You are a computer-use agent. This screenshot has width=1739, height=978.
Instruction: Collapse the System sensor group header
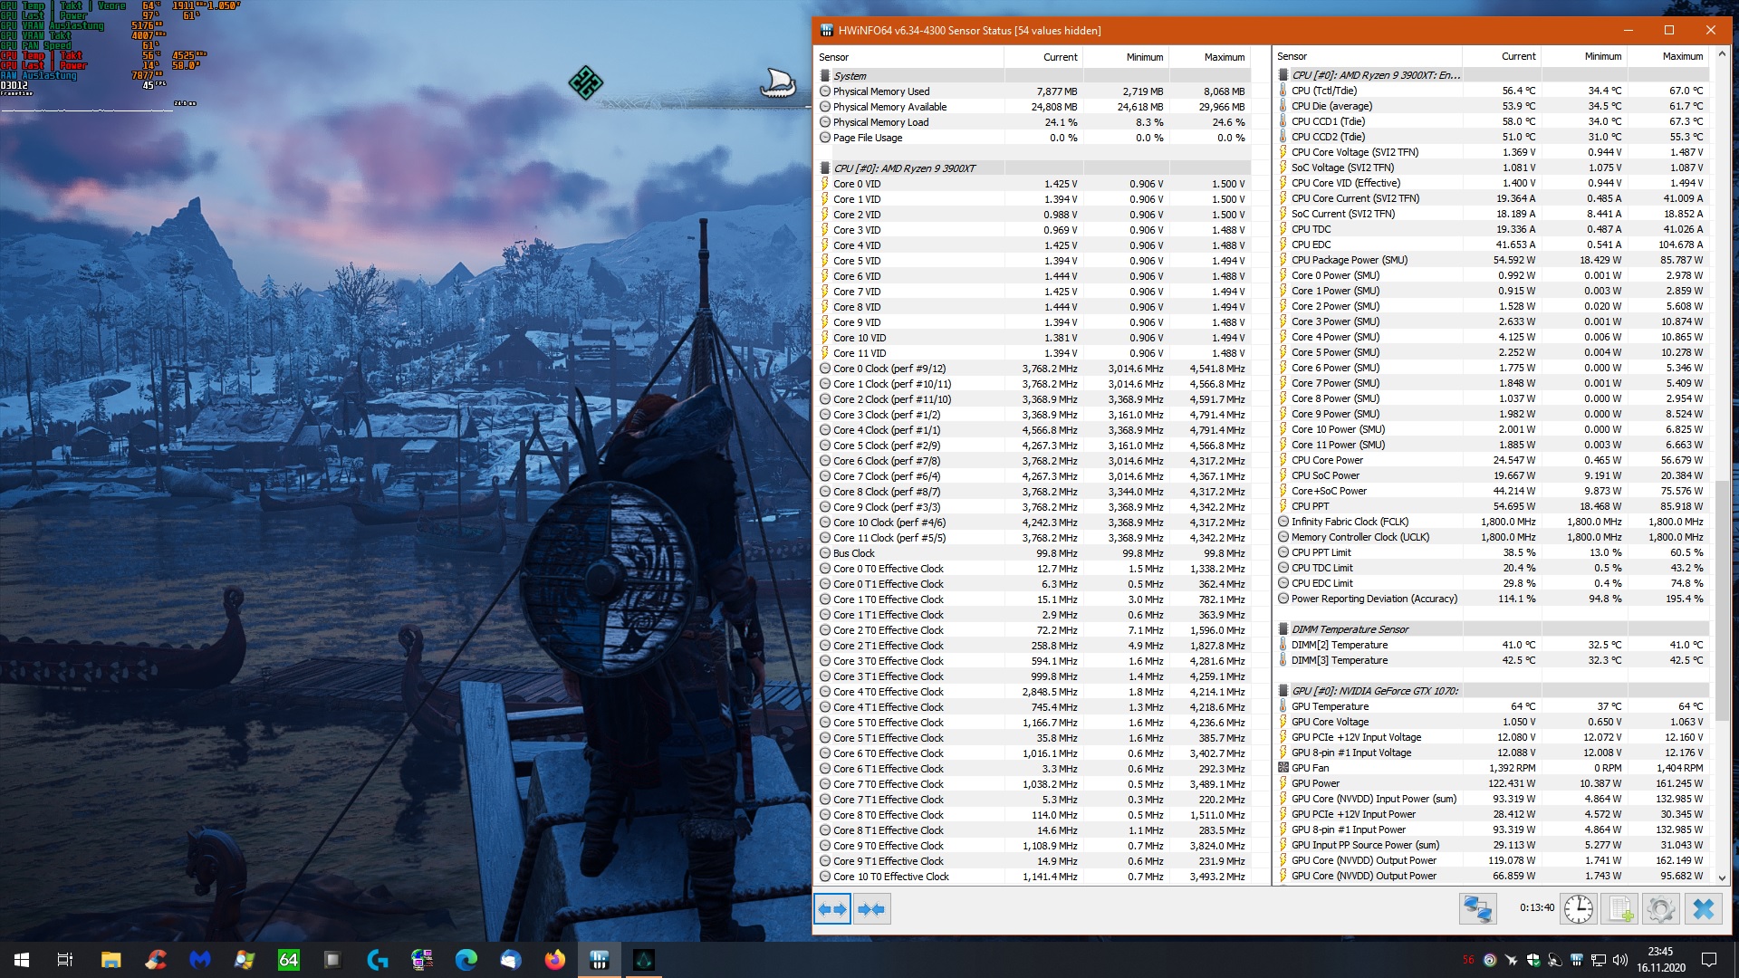(850, 76)
